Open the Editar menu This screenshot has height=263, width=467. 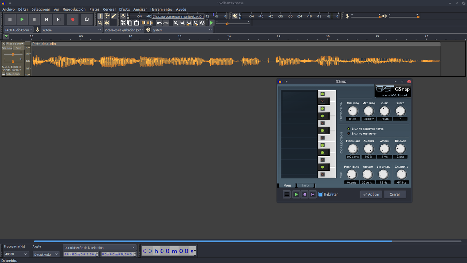click(x=23, y=9)
